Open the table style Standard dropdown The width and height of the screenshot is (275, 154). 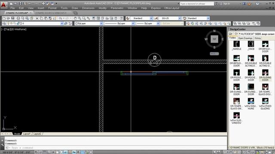point(208,18)
